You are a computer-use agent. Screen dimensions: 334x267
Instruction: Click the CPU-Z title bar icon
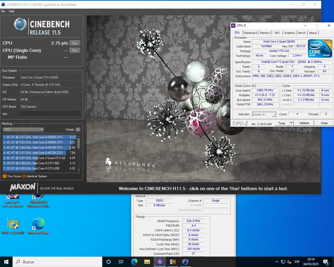[233, 26]
